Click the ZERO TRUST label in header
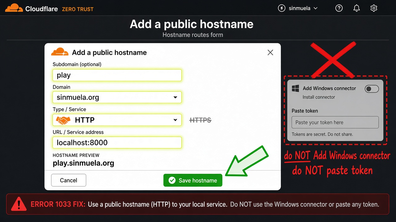The image size is (396, 222). 78,9
